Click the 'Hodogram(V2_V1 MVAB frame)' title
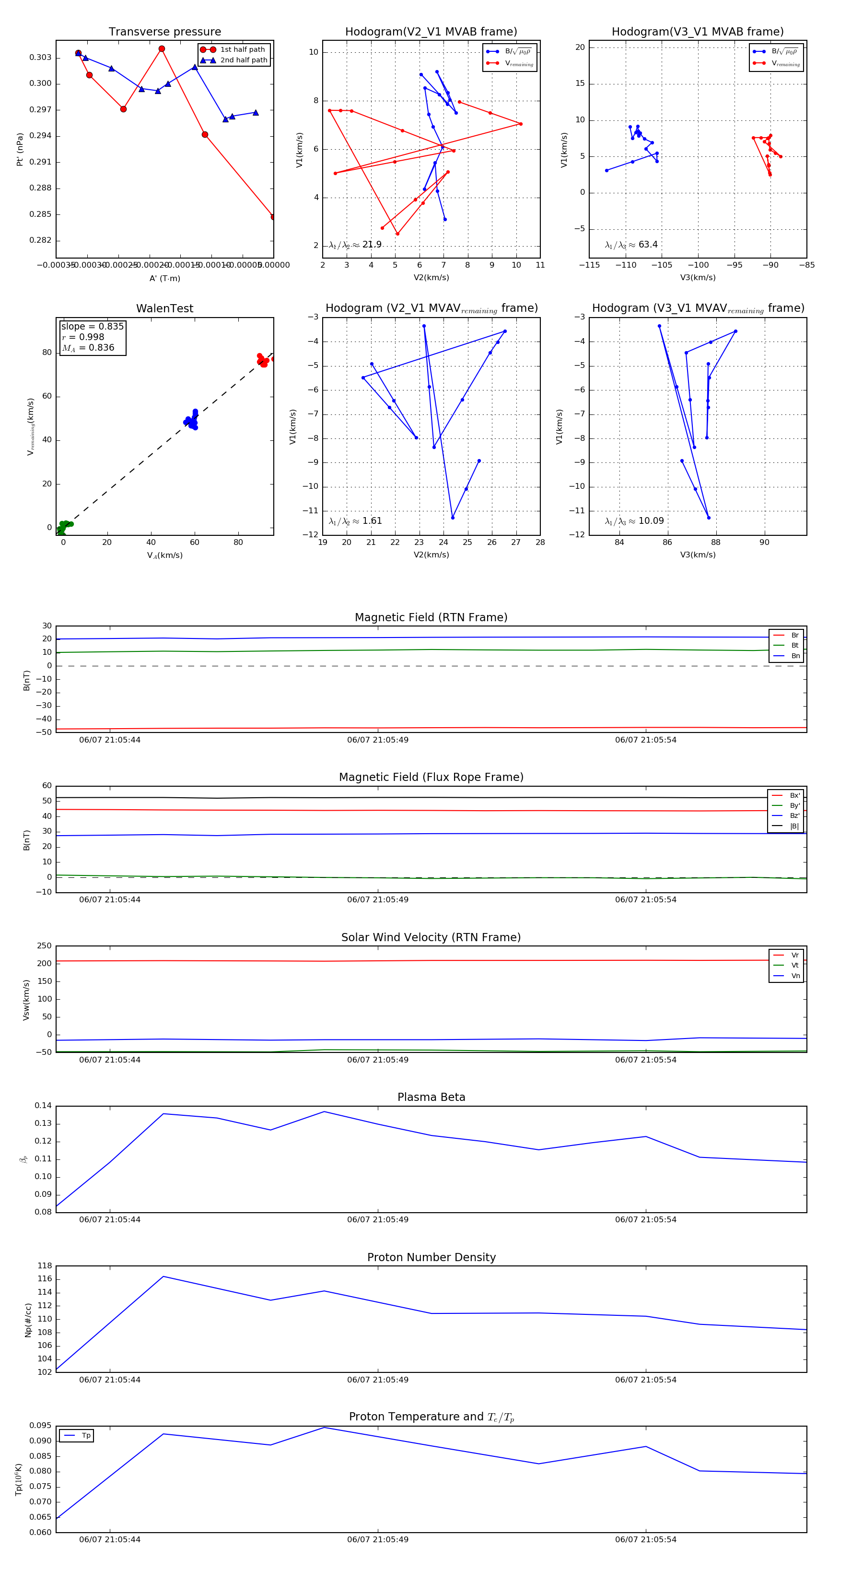This screenshot has width=863, height=1583. coord(431,32)
